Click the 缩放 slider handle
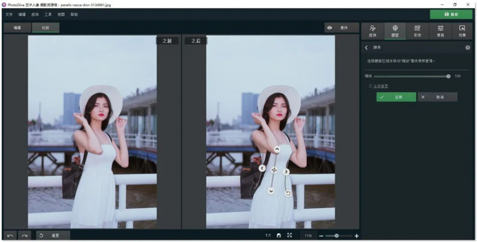Viewport: 477px width, 242px height. pos(448,76)
